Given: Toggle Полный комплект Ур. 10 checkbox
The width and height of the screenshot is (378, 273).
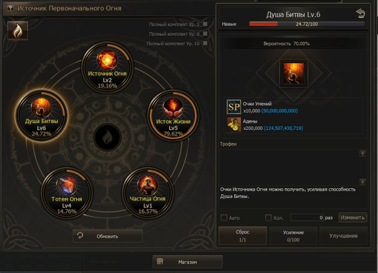Looking at the screenshot, I should point(205,44).
